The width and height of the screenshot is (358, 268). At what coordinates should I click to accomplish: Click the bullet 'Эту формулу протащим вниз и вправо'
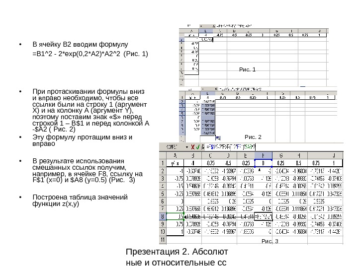coord(82,140)
